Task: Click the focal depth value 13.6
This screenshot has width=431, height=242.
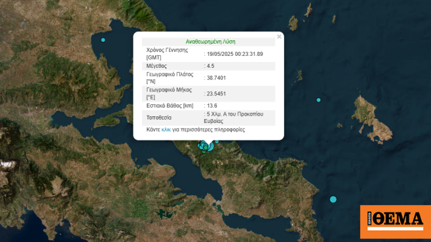Action: coord(212,106)
